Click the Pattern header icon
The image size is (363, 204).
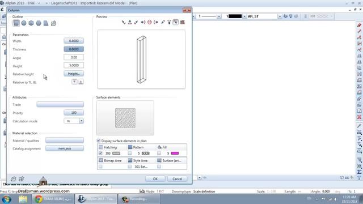(x=130, y=147)
